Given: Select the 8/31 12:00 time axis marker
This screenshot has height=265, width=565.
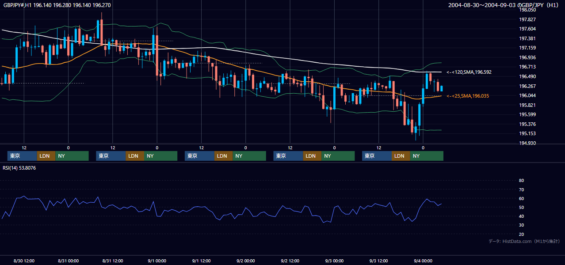Looking at the screenshot, I should click(112, 261).
